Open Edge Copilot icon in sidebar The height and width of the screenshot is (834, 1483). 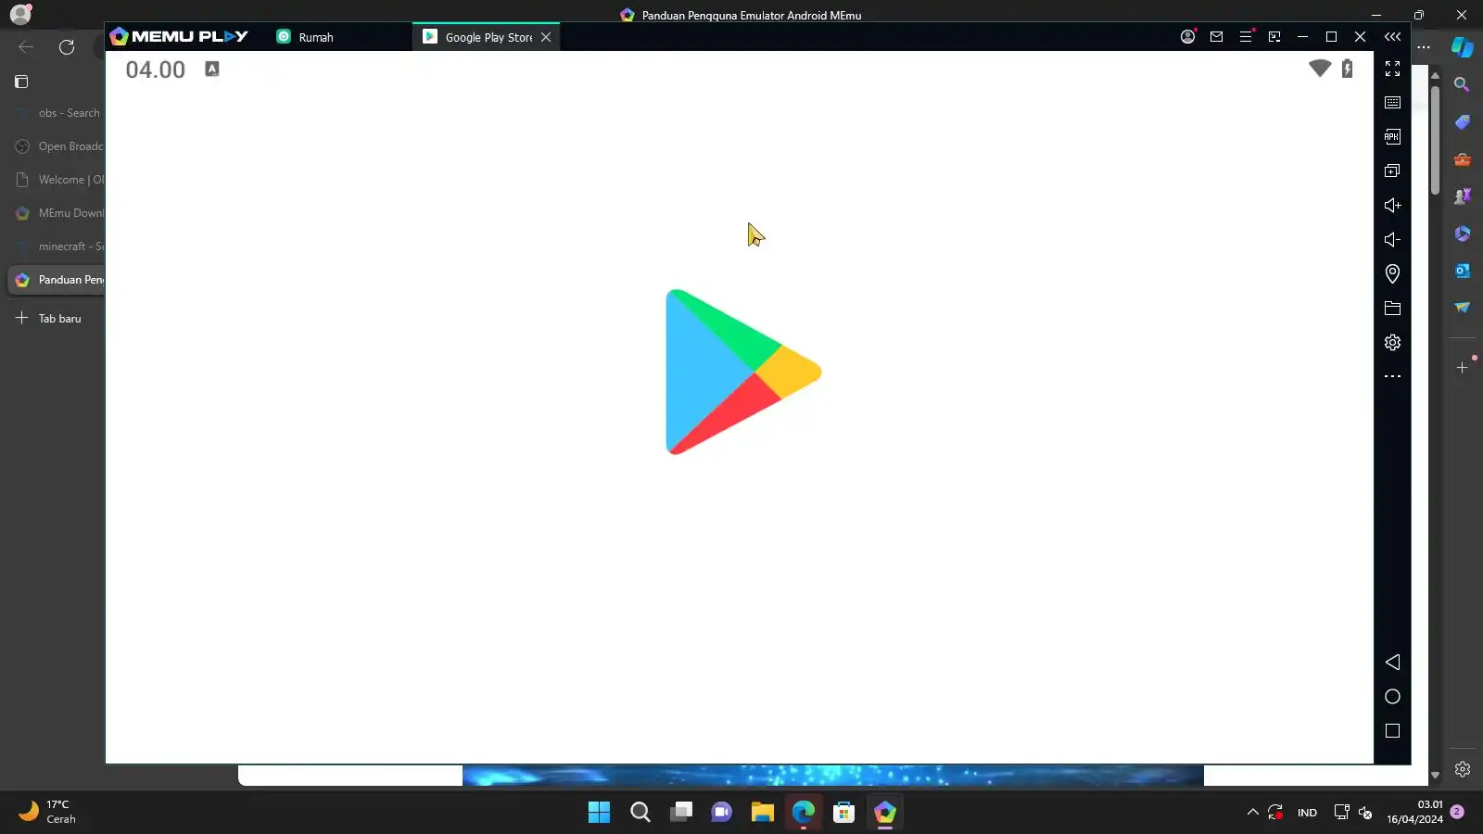1463,47
